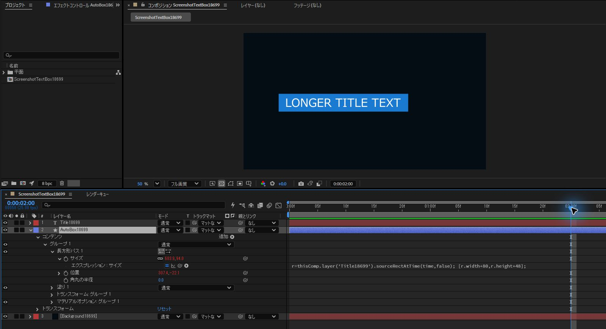
Task: Open magnification ratio dropdown at 50%
Action: [157, 184]
